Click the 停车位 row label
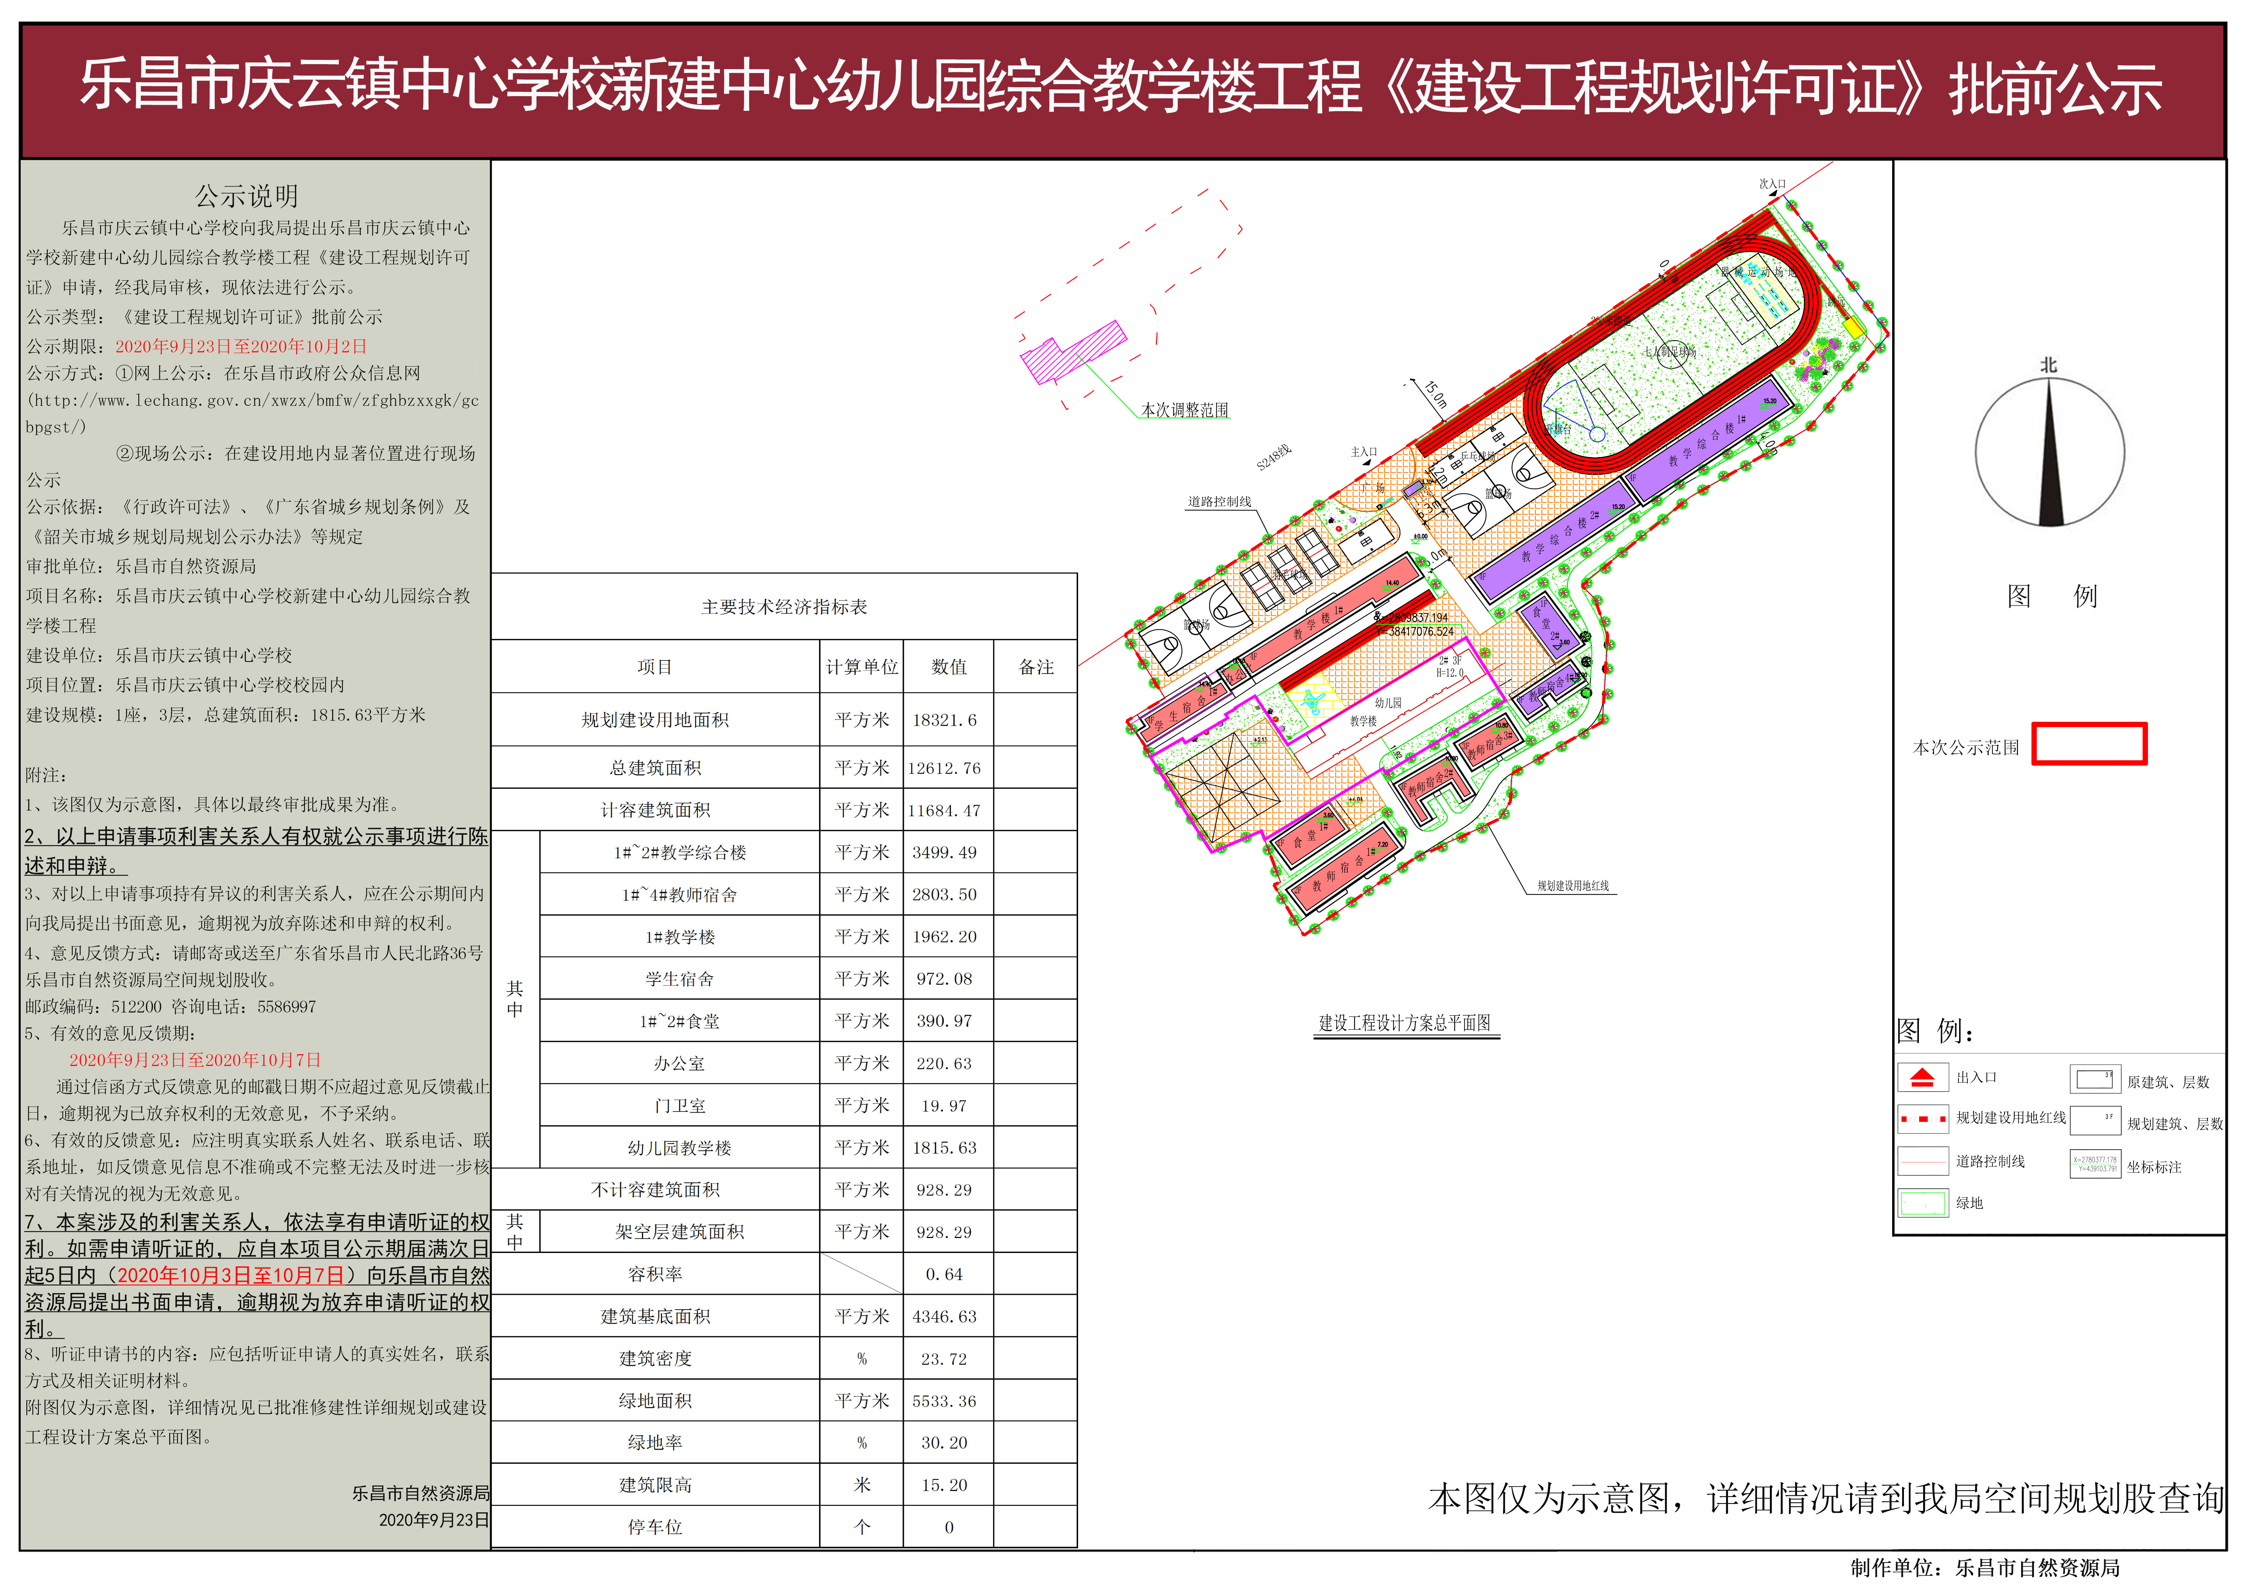2247x1590 pixels. tap(655, 1527)
